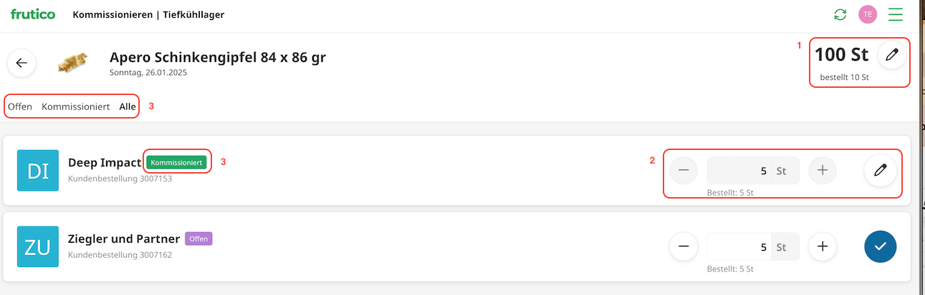
Task: Go back using the arrow button
Action: 21,63
